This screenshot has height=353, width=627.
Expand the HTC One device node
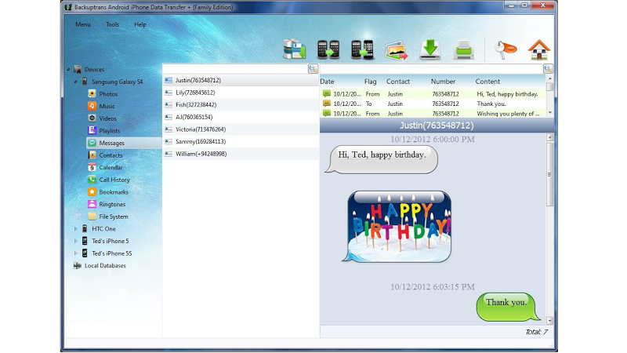coord(75,229)
